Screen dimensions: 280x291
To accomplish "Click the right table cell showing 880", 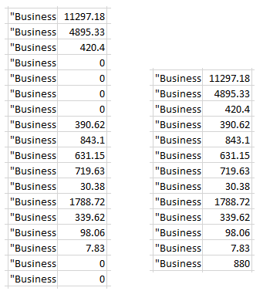I will click(227, 263).
